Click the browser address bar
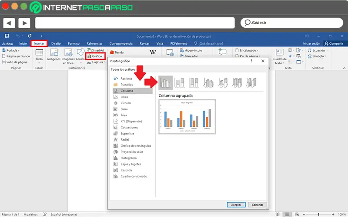This screenshot has width=348, height=217. (135, 23)
